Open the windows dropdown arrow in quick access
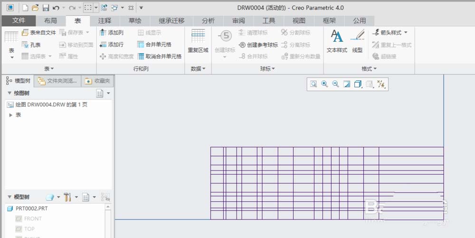 pyautogui.click(x=123, y=8)
